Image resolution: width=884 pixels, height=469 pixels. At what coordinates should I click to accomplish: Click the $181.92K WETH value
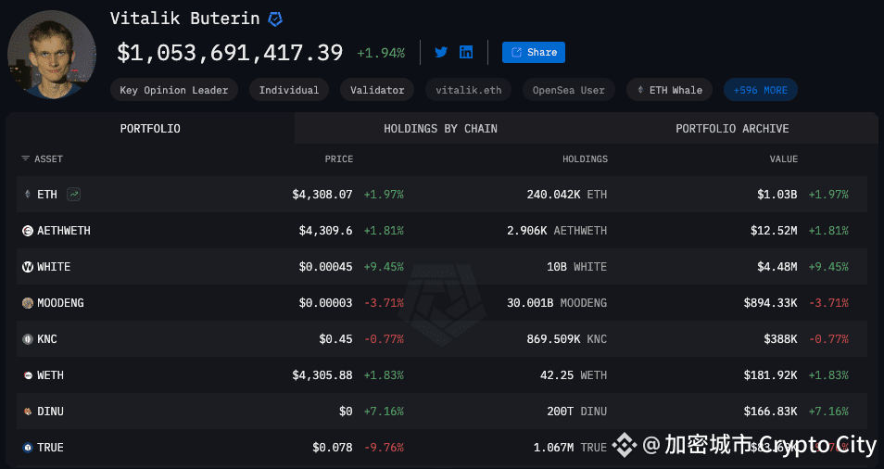click(770, 374)
